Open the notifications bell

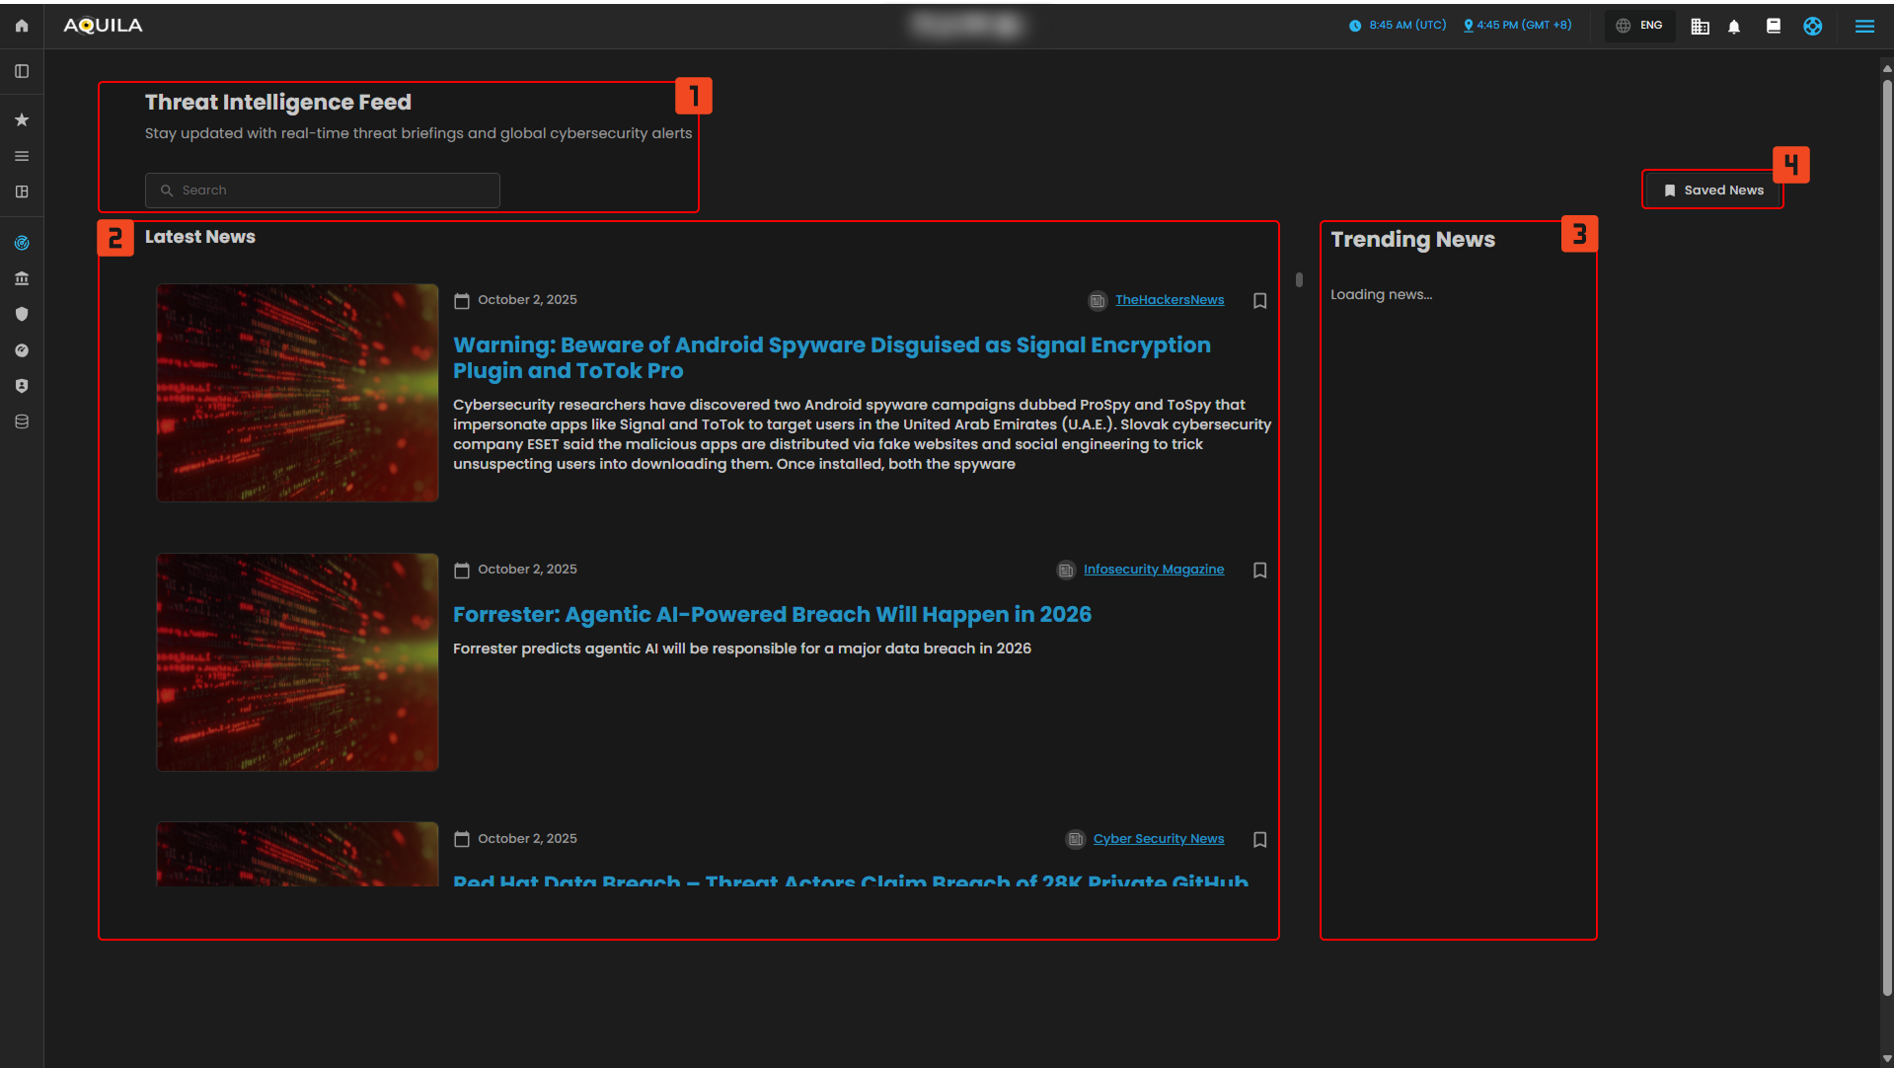[1734, 27]
